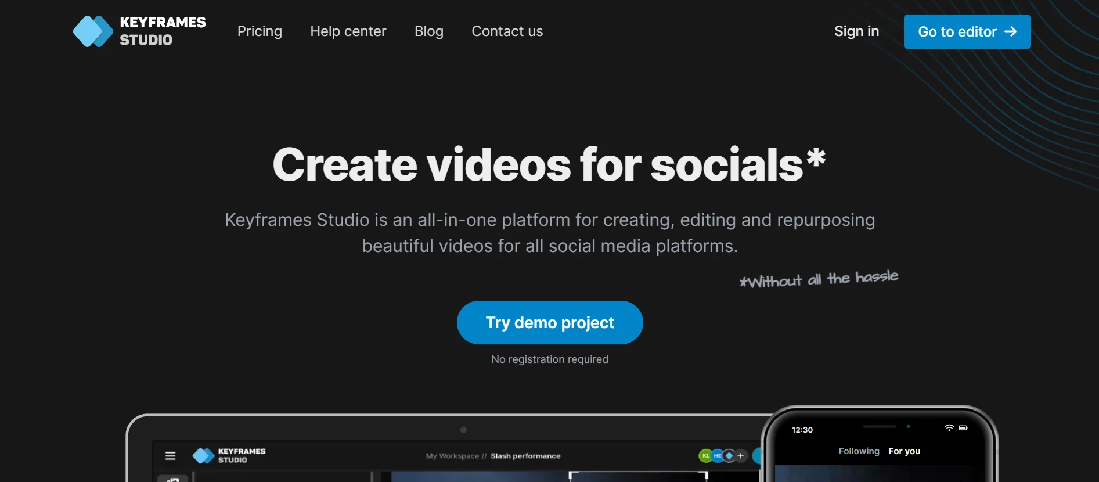Click the 12:30 clock on the phone
The width and height of the screenshot is (1099, 482).
coord(802,430)
